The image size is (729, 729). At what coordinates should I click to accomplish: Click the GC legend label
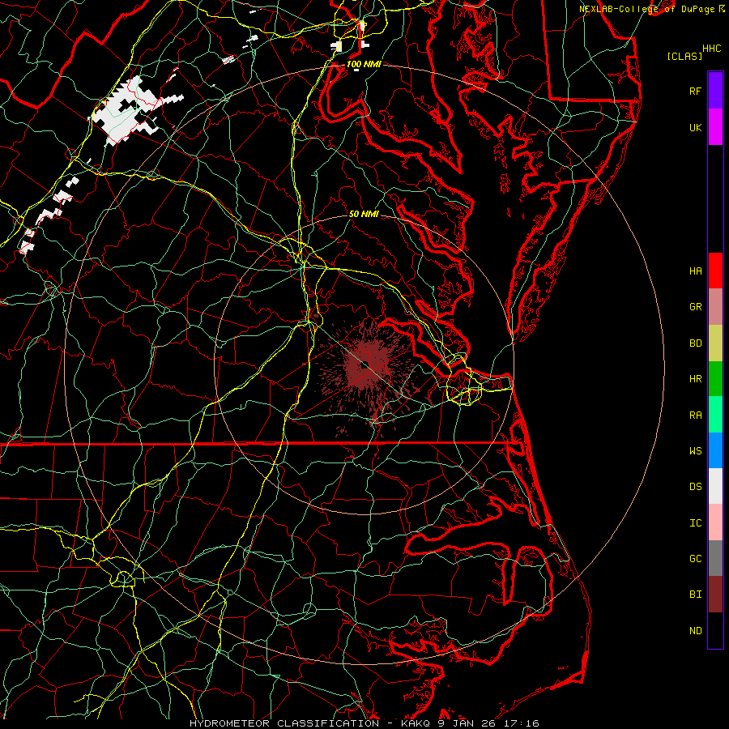[695, 559]
